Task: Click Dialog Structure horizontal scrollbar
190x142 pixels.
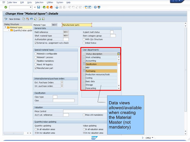Action: [14, 133]
